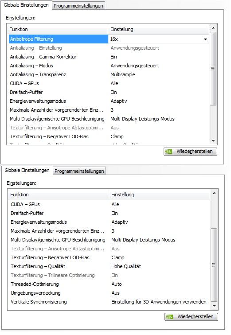Switch to lower Programmeinstellungen tab
The height and width of the screenshot is (335, 231).
79,171
